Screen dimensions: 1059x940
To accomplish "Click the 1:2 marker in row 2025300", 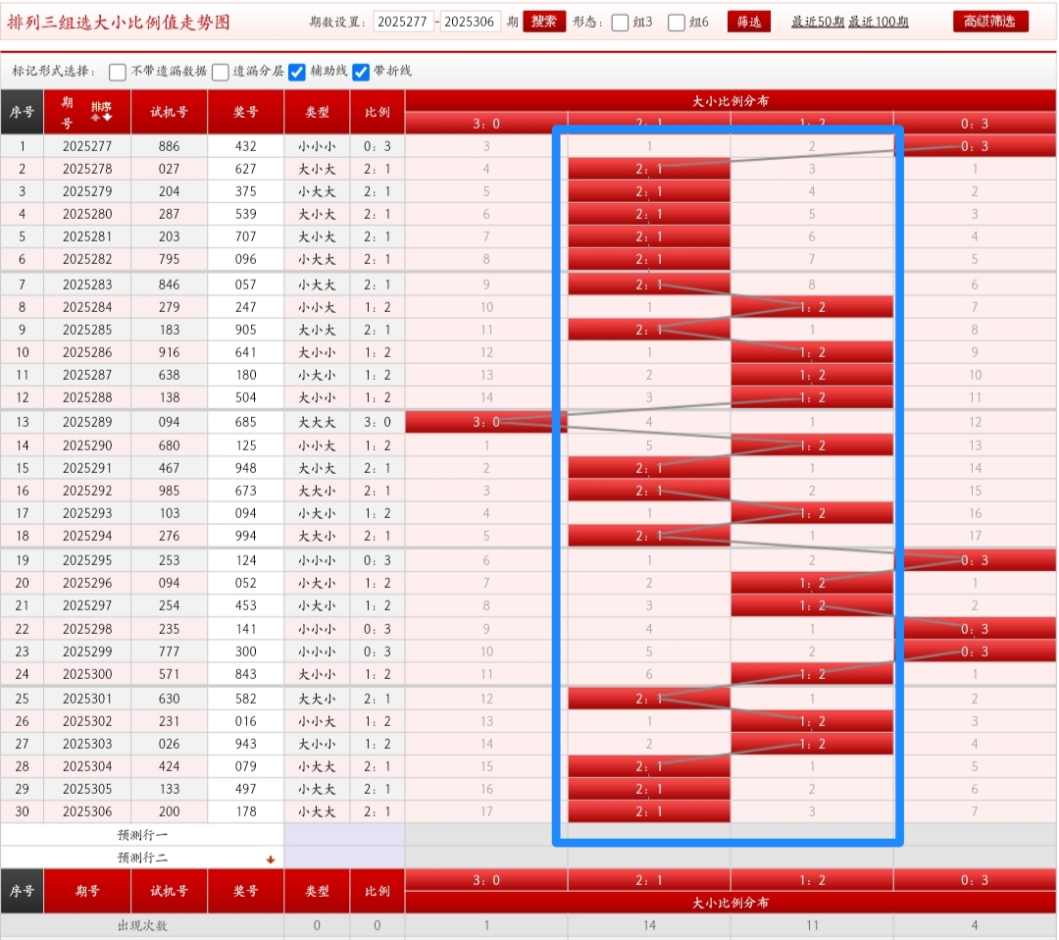I will click(x=812, y=674).
